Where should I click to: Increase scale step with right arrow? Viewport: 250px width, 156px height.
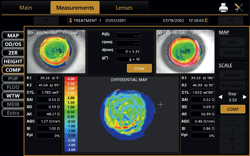pos(245,97)
